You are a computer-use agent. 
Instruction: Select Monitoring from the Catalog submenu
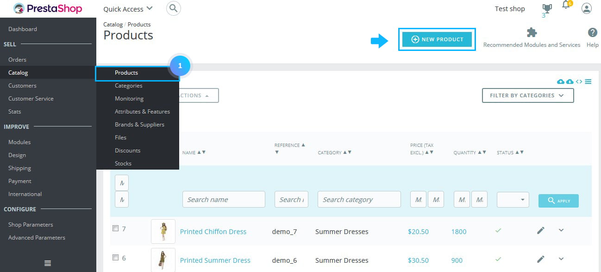click(129, 98)
